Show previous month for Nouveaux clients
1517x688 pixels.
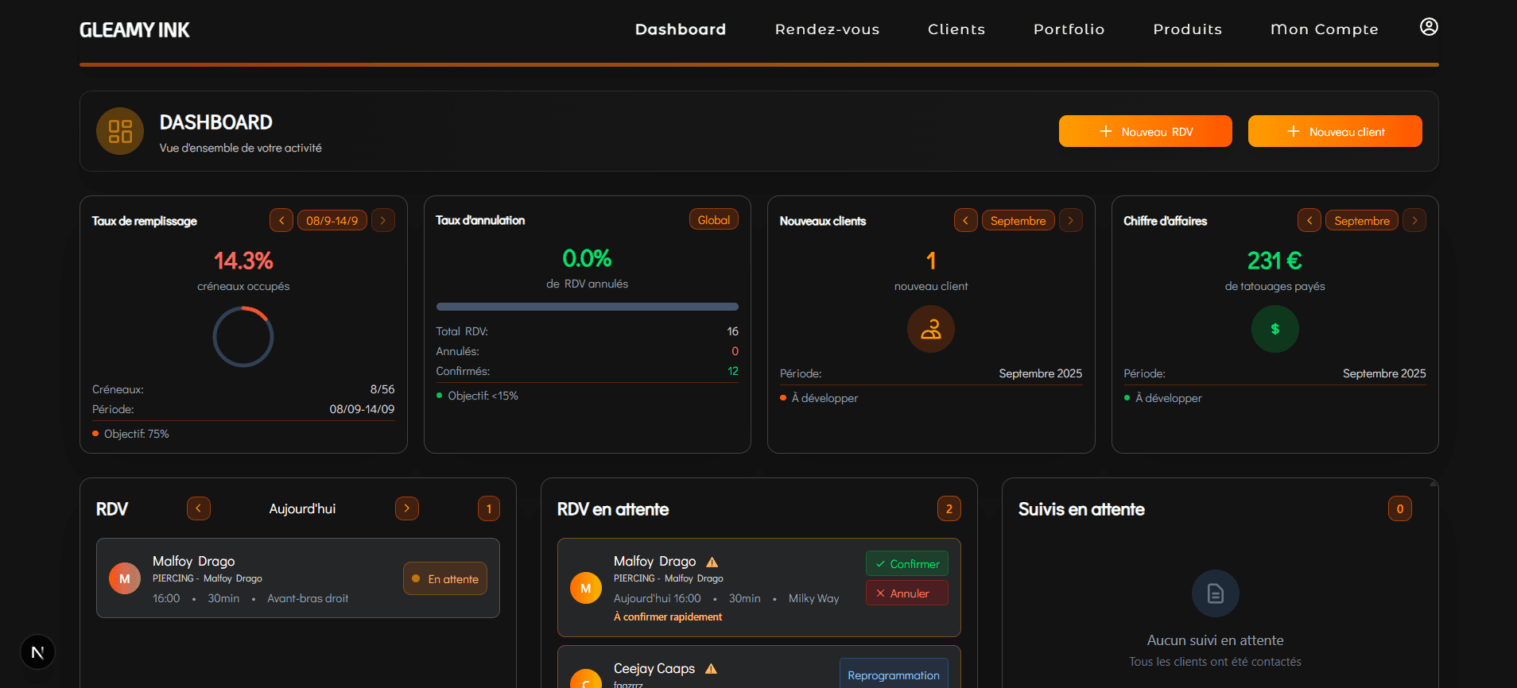tap(965, 220)
